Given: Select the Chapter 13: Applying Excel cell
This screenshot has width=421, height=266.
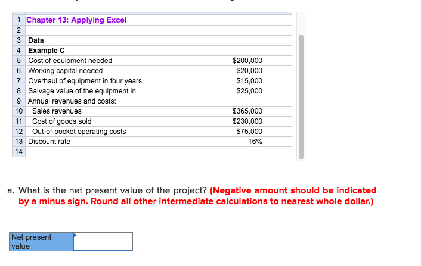Looking at the screenshot, I should (122, 20).
